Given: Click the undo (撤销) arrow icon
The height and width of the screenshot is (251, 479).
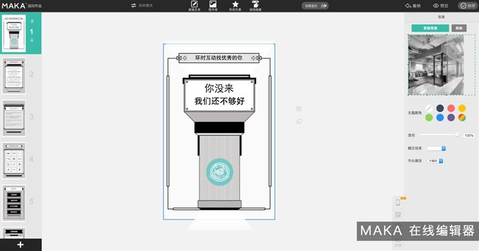Looking at the screenshot, I should 408,5.
